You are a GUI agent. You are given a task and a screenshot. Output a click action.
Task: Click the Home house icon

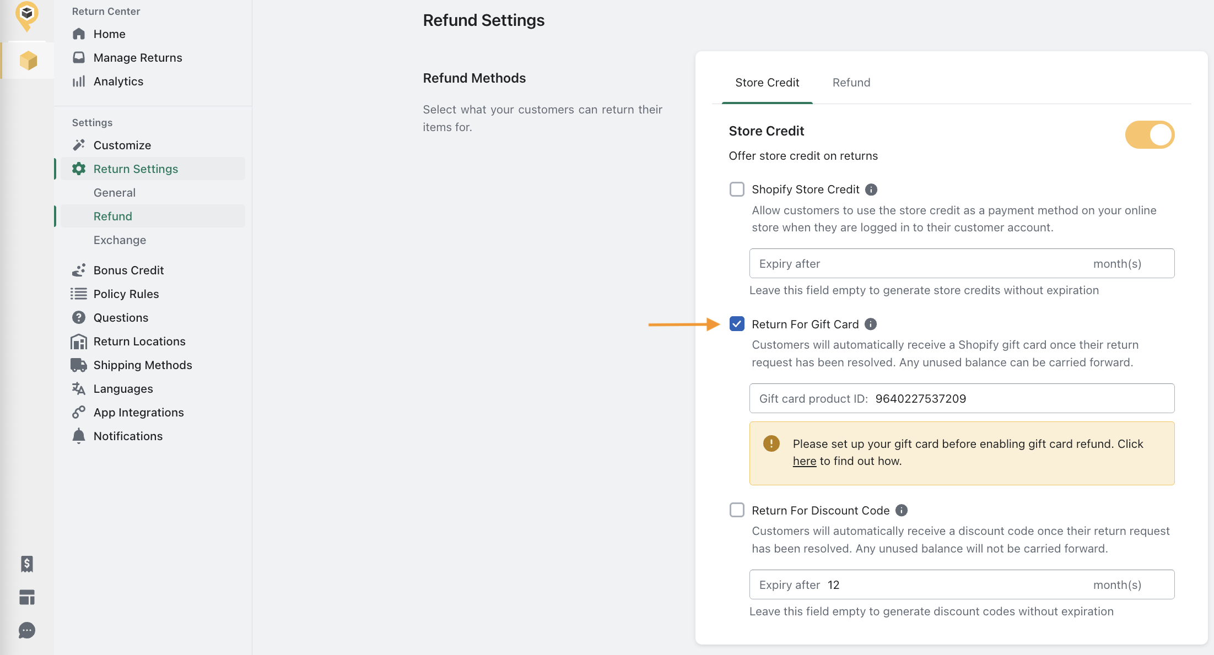[79, 34]
